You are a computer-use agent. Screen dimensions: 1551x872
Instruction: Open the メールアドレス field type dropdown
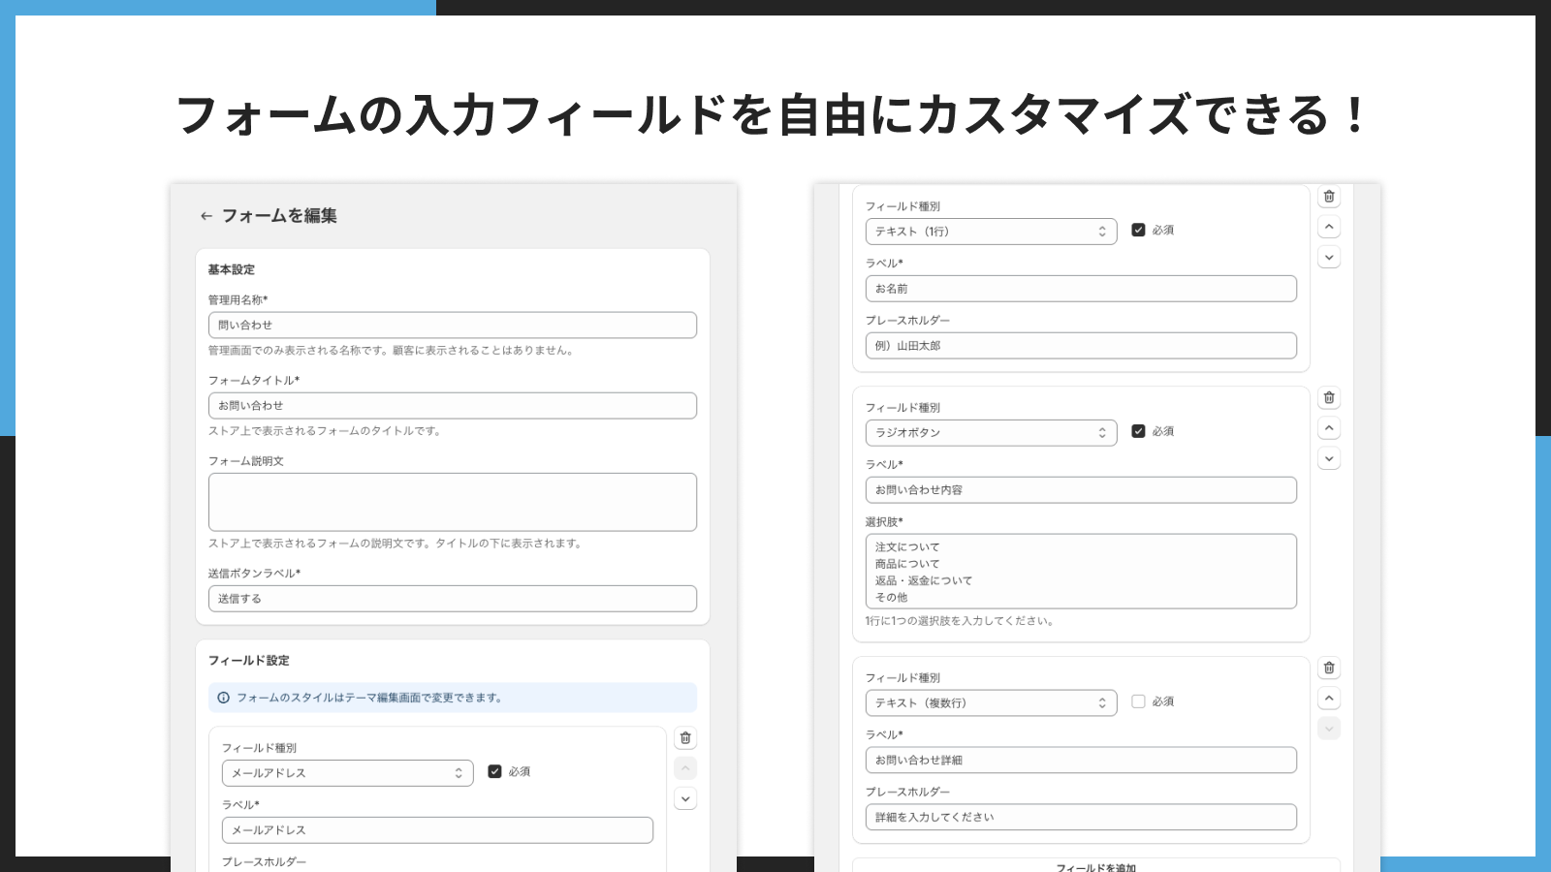coord(347,773)
